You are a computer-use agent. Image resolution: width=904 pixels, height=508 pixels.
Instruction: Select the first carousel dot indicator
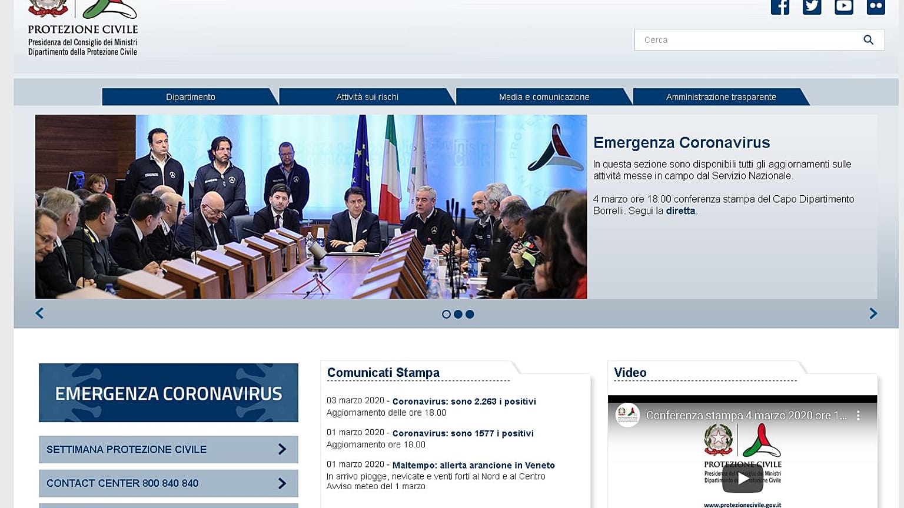pos(446,314)
